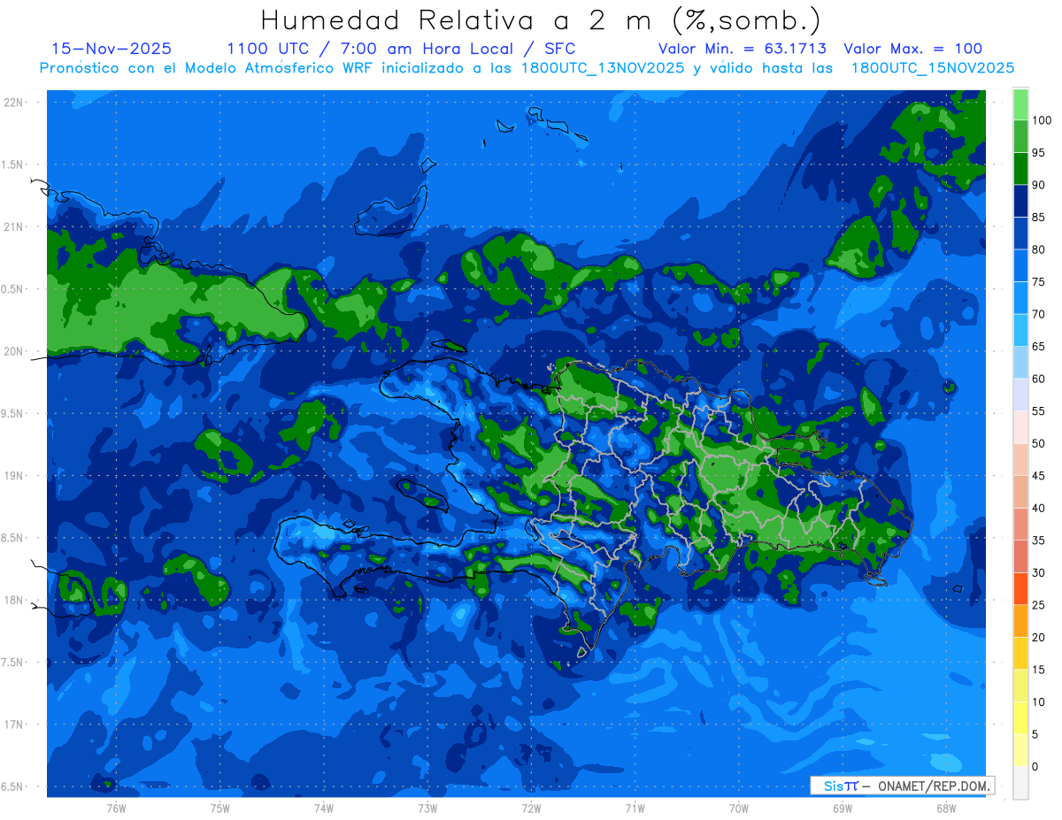Click the 'Valor Max. = 100' text

click(x=912, y=49)
